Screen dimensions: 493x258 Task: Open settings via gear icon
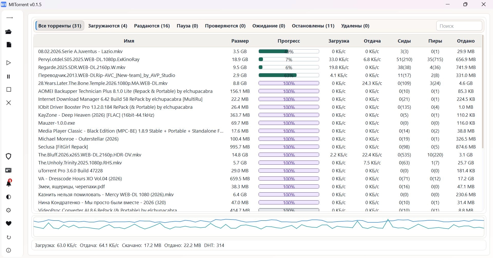9,210
